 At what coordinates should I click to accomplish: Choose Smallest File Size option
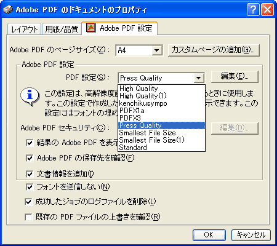(147, 133)
